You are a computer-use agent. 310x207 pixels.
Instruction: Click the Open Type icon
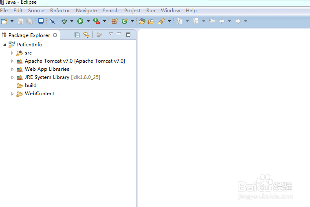click(x=142, y=21)
